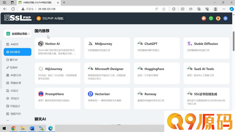Click the orange face icon in header

click(x=218, y=18)
